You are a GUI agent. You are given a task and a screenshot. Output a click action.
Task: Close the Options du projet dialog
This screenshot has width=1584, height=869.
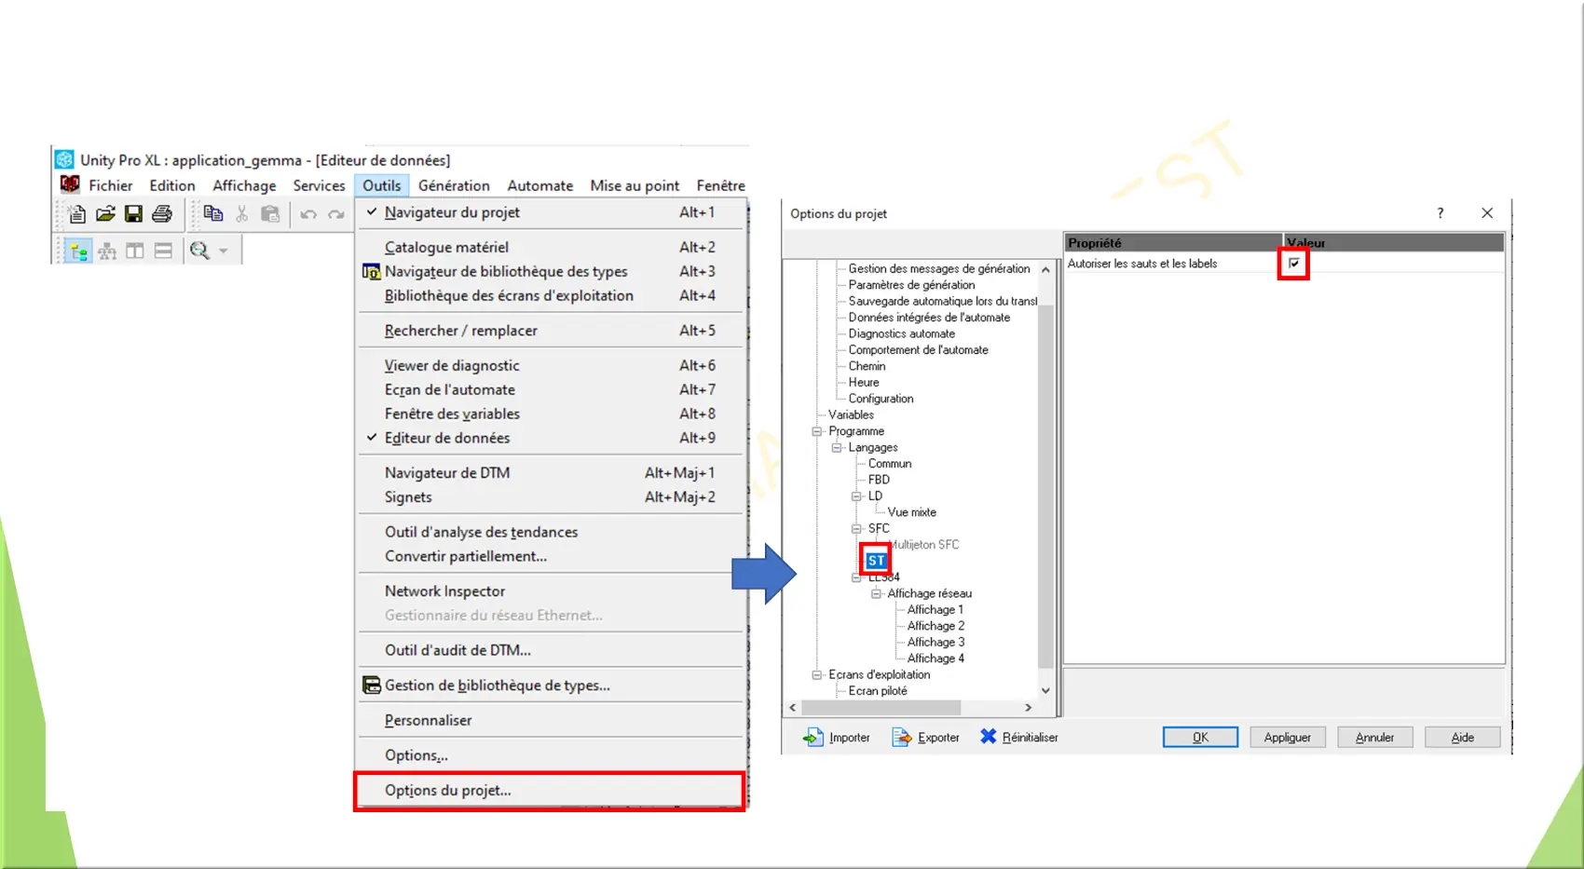[1487, 213]
